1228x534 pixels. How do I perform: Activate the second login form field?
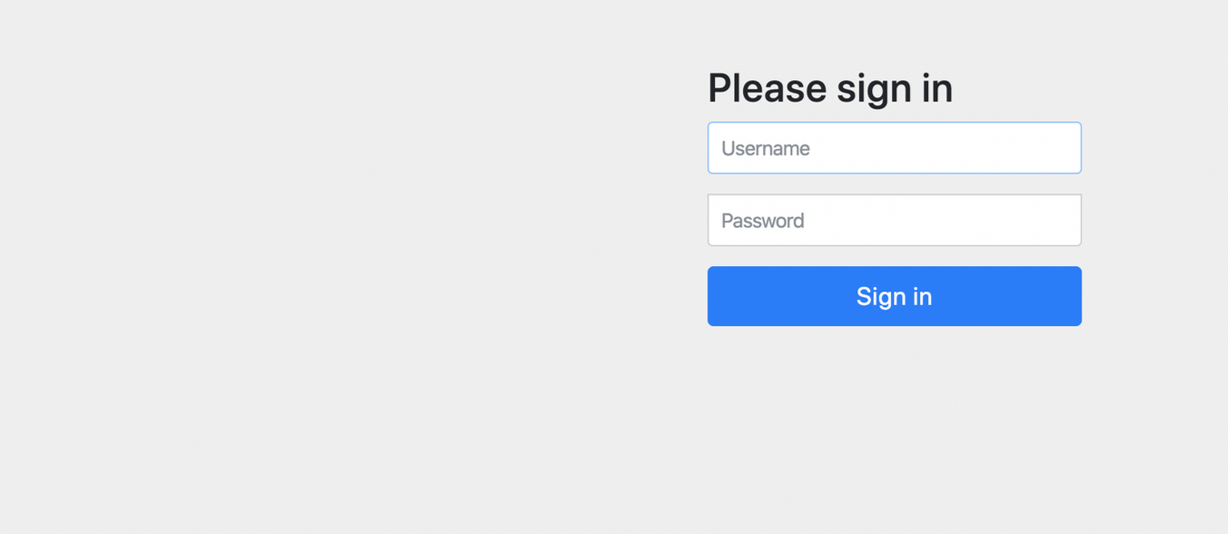(x=894, y=220)
